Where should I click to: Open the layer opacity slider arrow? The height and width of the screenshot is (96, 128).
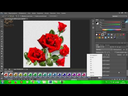[x=127, y=50]
